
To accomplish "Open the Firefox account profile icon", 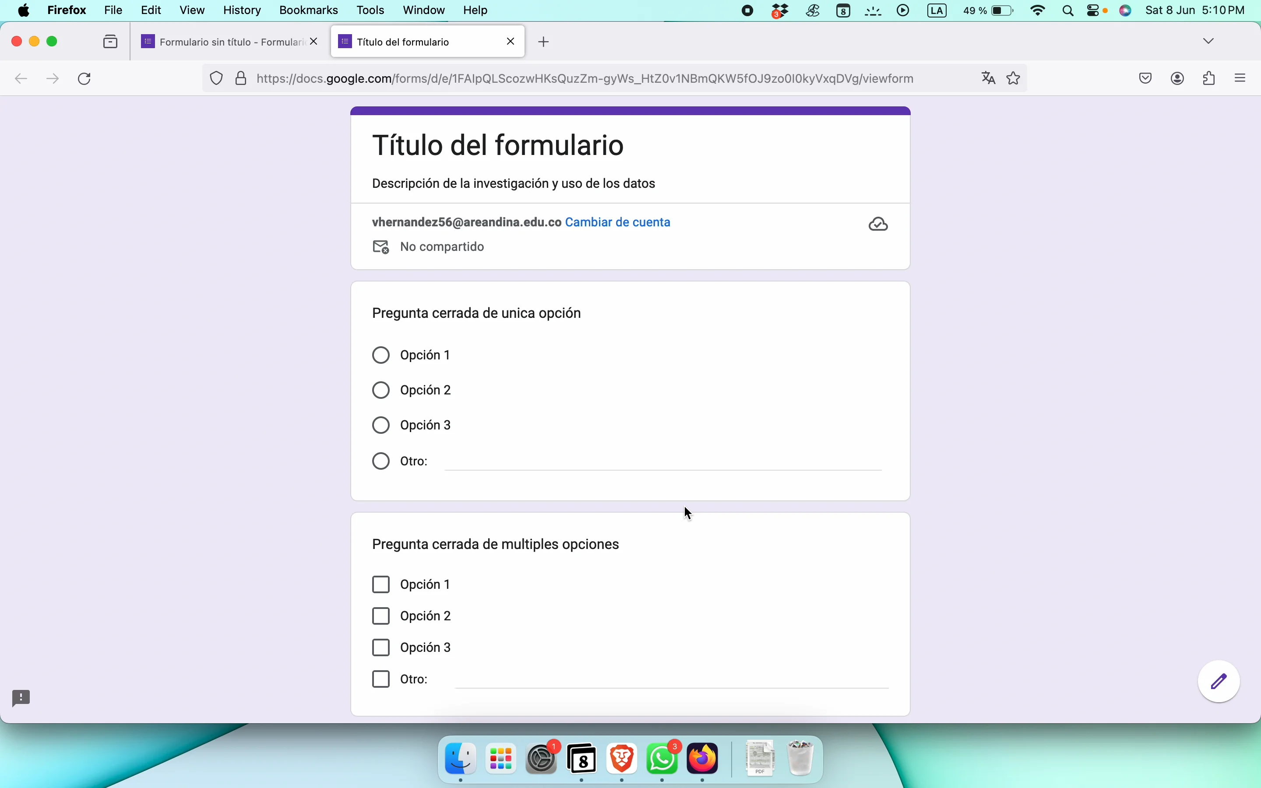I will [1178, 79].
